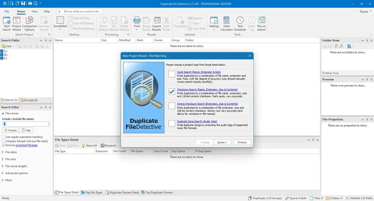
Task: Click the Auto Prune ribbon icon
Action: pyautogui.click(x=166, y=24)
